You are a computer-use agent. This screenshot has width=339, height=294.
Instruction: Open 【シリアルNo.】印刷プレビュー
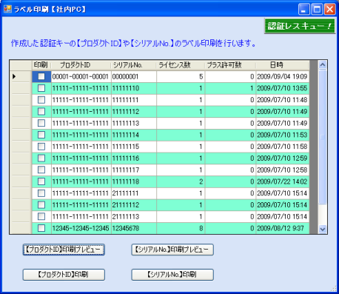[172, 250]
